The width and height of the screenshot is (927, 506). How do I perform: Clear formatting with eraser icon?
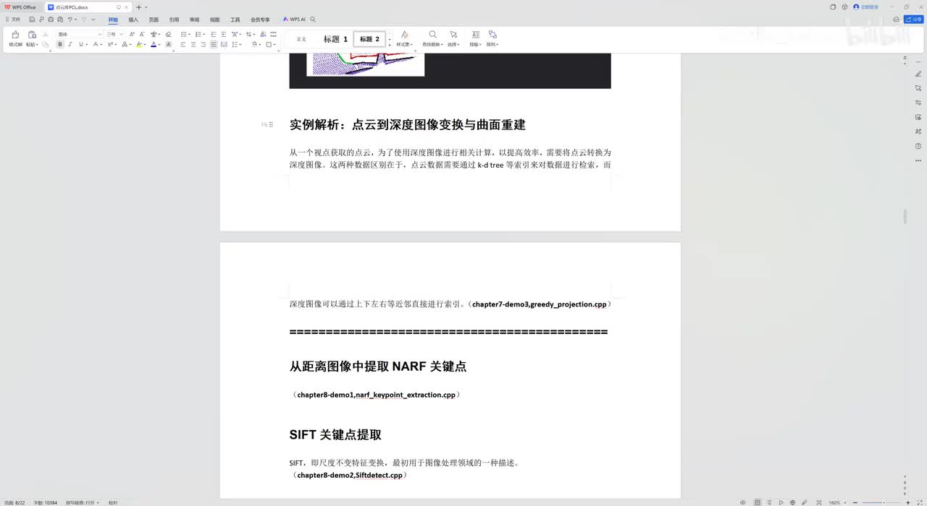point(168,34)
